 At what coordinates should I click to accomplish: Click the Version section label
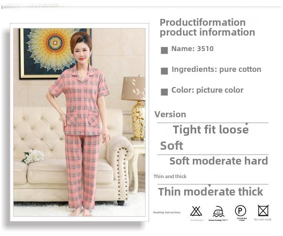point(170,115)
